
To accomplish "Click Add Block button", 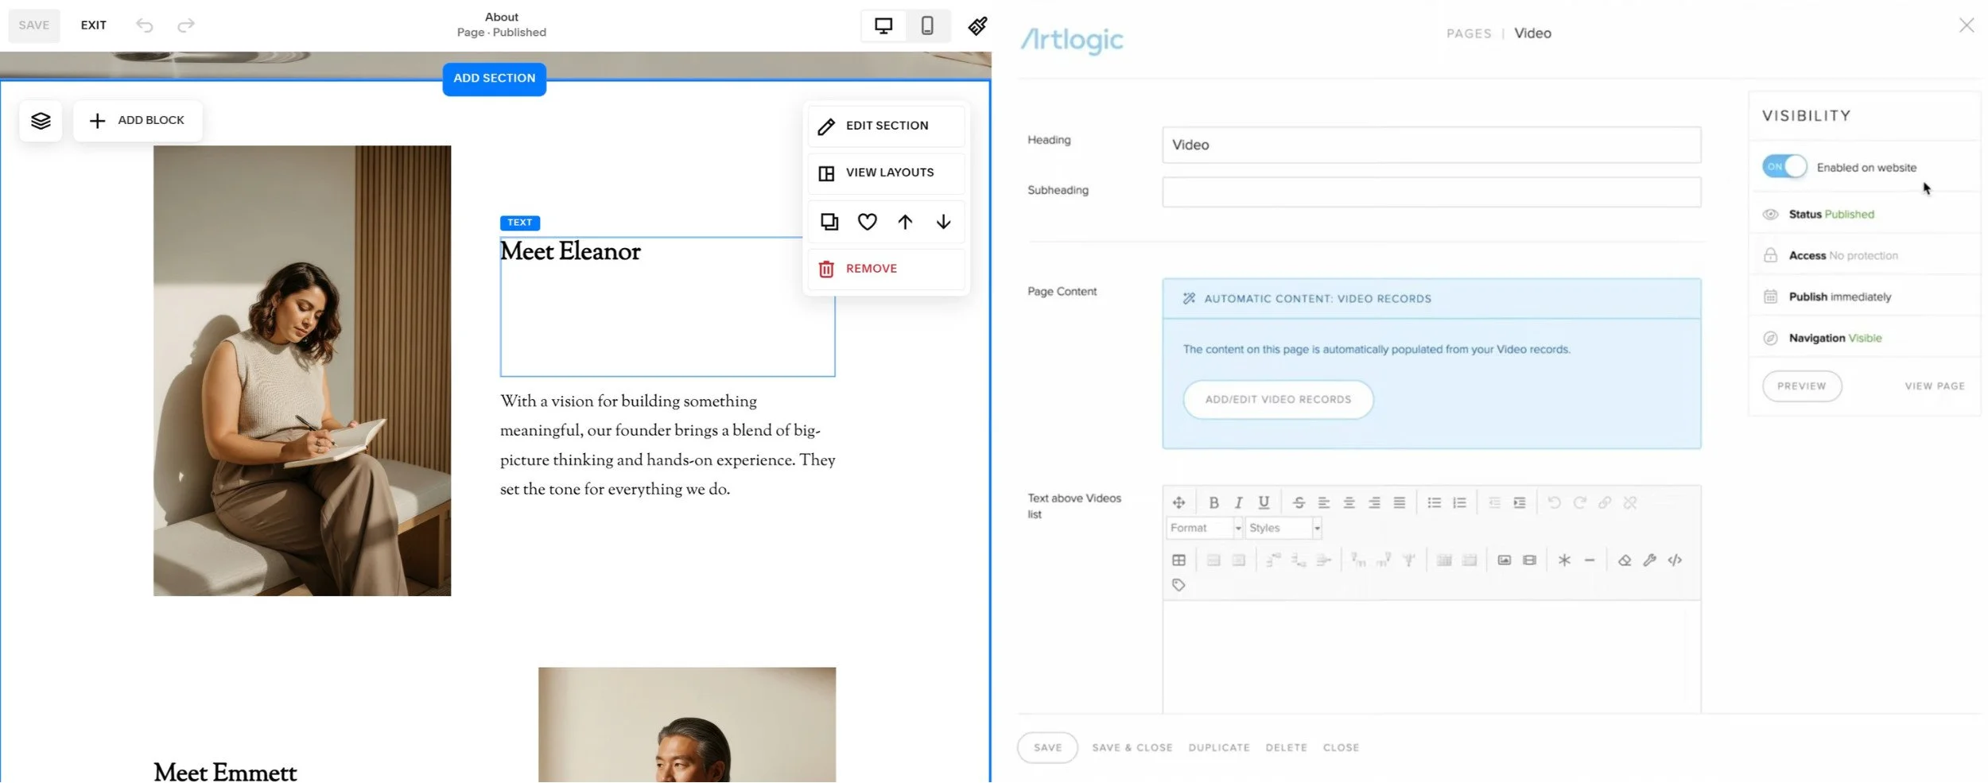I will (138, 121).
